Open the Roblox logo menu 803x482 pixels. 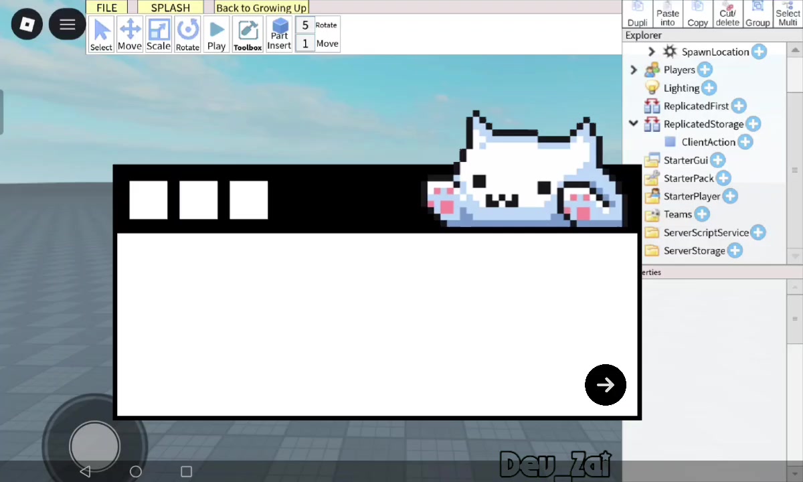coord(27,25)
